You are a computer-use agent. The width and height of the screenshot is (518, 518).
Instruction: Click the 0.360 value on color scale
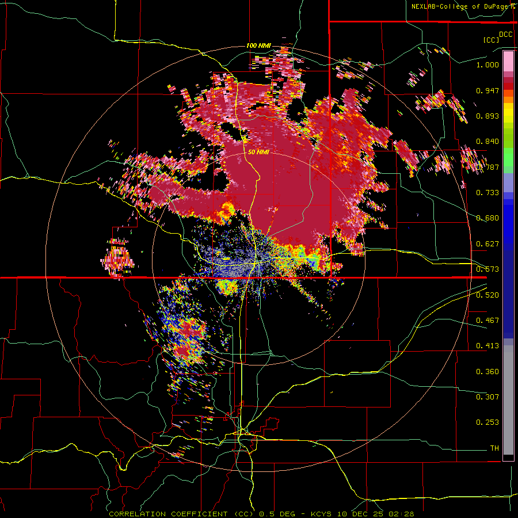click(487, 372)
